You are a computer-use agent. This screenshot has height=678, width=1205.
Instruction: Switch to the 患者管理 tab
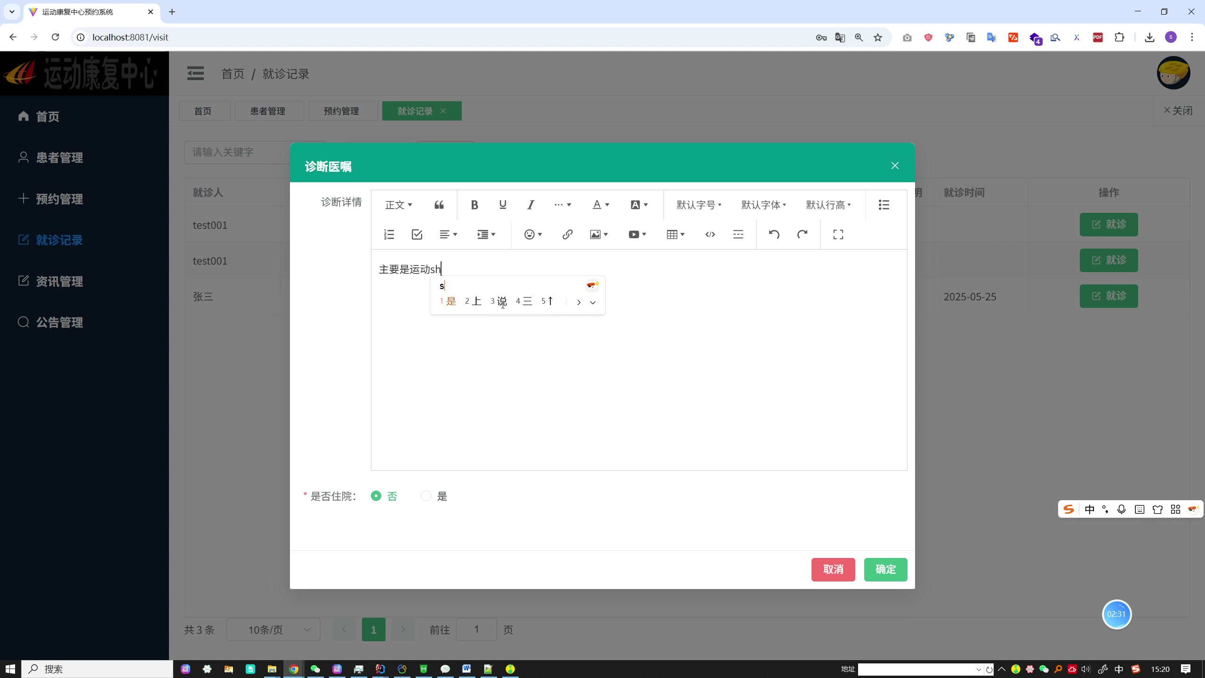click(269, 111)
